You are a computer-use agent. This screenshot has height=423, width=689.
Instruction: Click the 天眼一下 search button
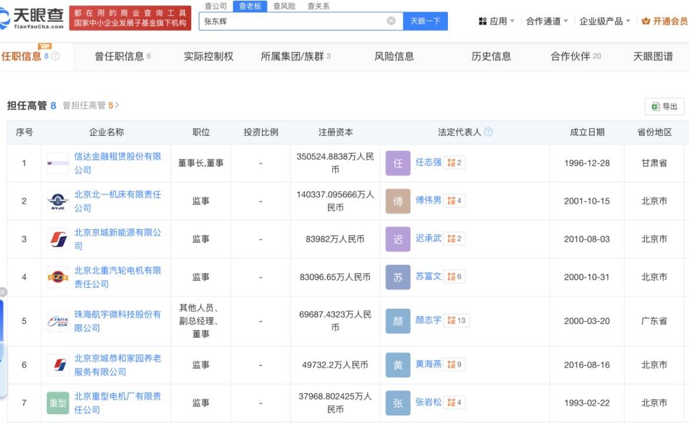click(x=426, y=21)
